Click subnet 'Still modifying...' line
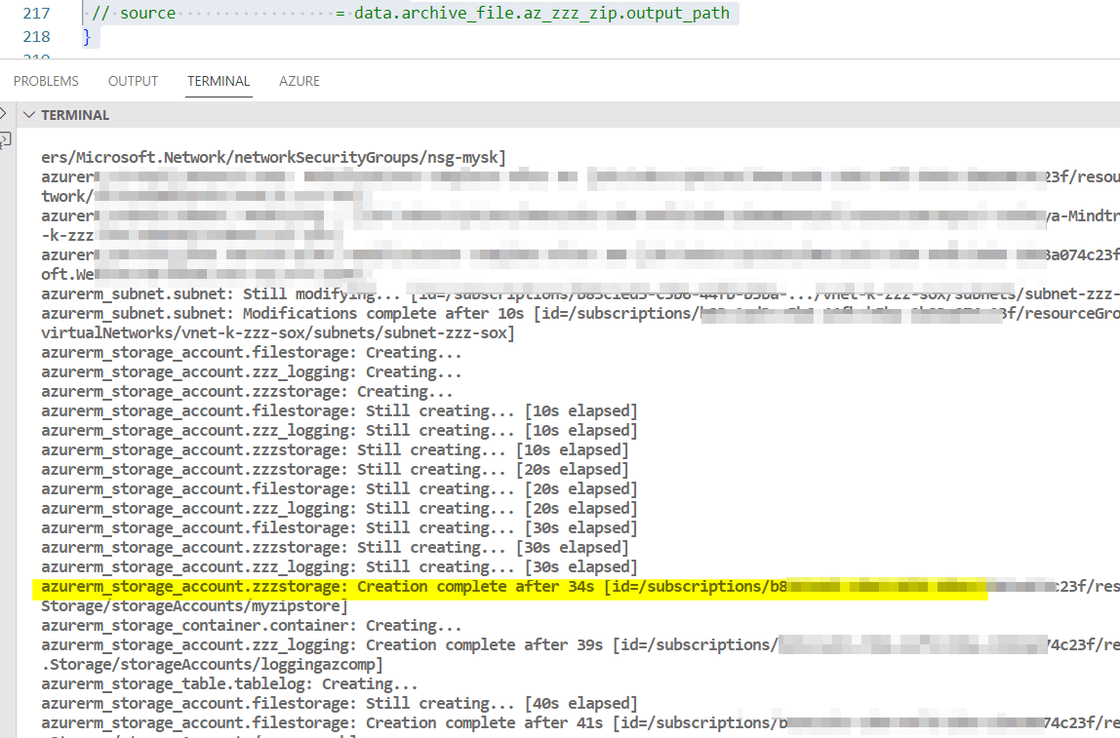 pos(580,294)
